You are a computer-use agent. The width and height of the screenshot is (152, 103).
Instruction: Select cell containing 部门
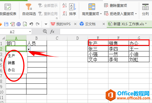tap(16, 43)
